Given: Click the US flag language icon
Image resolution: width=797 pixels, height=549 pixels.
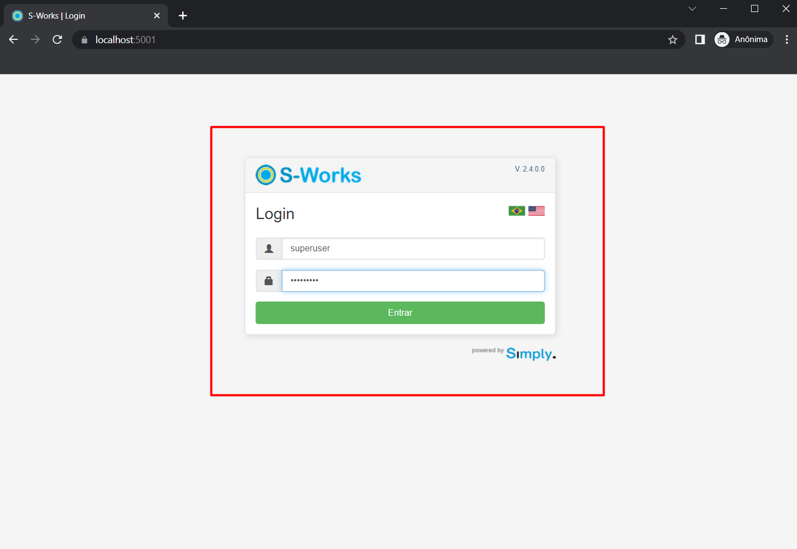Looking at the screenshot, I should tap(536, 211).
